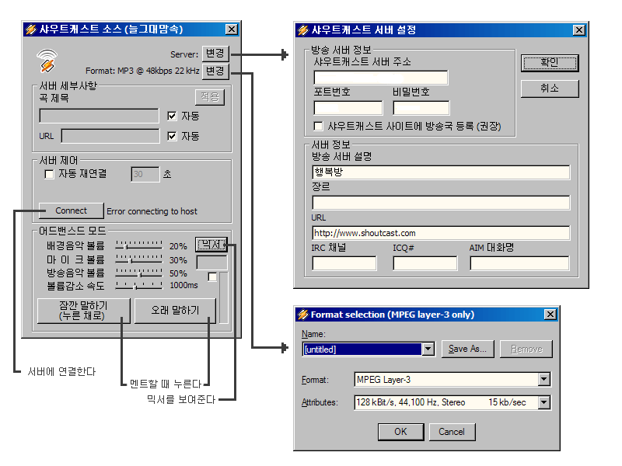Click OK in Format selection dialog
This screenshot has width=622, height=466.
400,432
